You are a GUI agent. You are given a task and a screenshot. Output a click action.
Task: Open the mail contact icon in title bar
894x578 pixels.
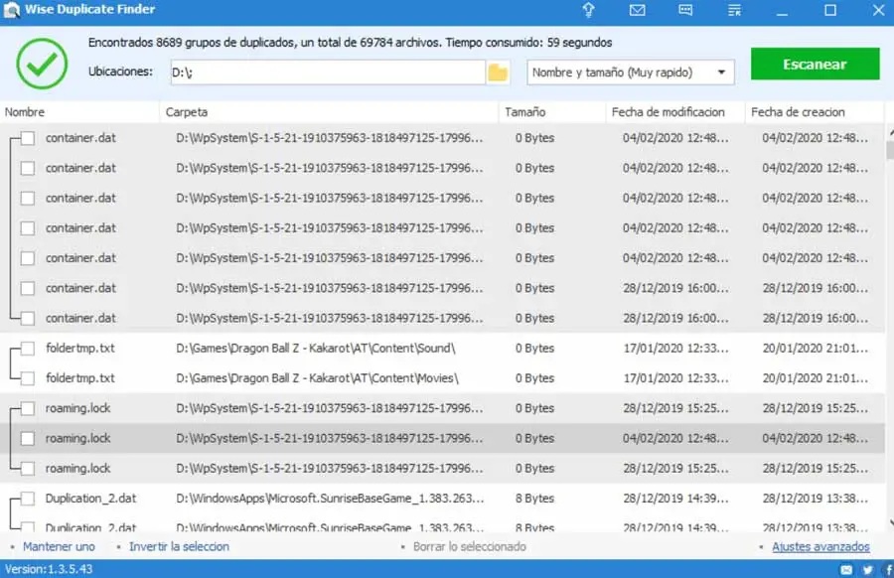point(637,10)
